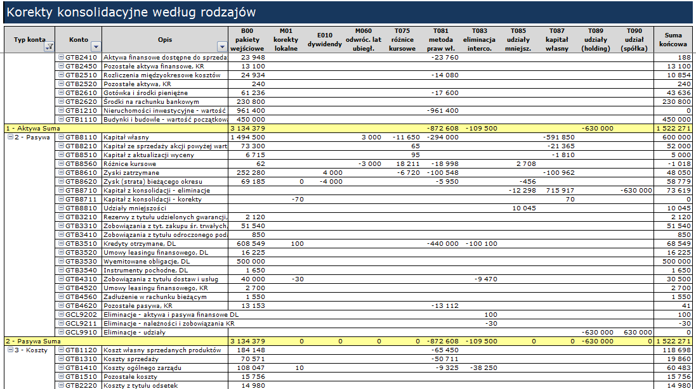Select the T087 kapitał własny header

tap(557, 39)
